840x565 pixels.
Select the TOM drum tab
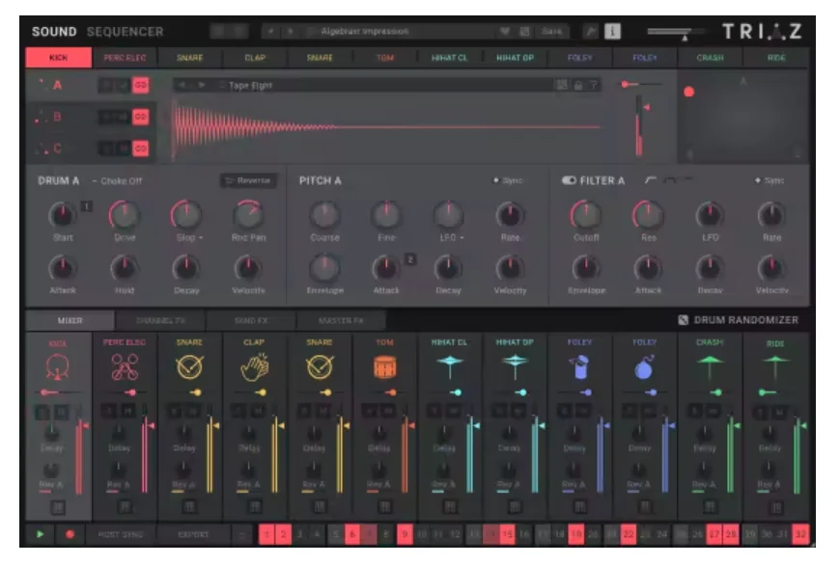tap(384, 57)
